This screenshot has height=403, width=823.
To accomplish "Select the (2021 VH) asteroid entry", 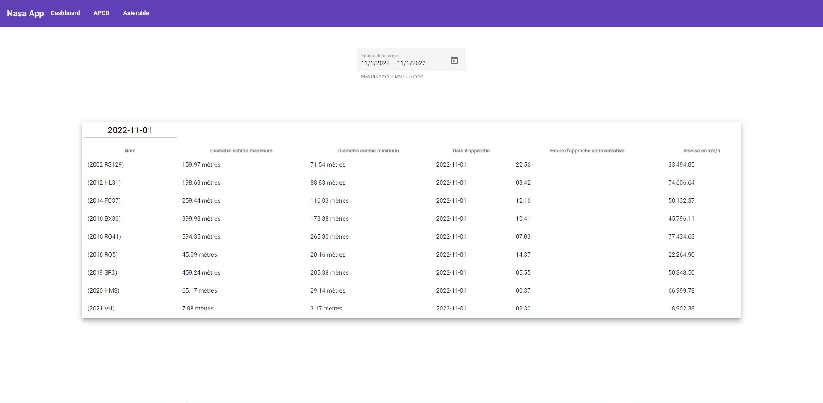I will coord(101,308).
